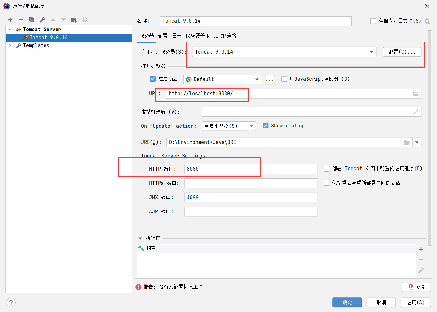This screenshot has width=437, height=312.
Task: Open help with the question mark icon
Action: click(11, 303)
